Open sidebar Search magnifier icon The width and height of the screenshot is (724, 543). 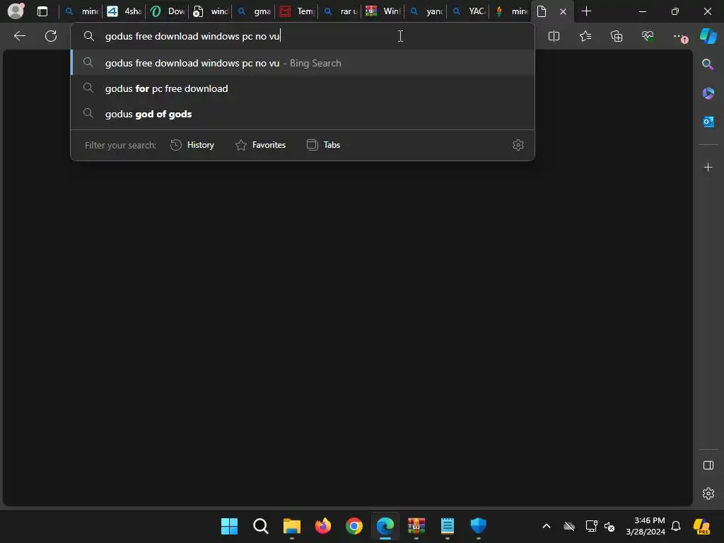click(708, 64)
